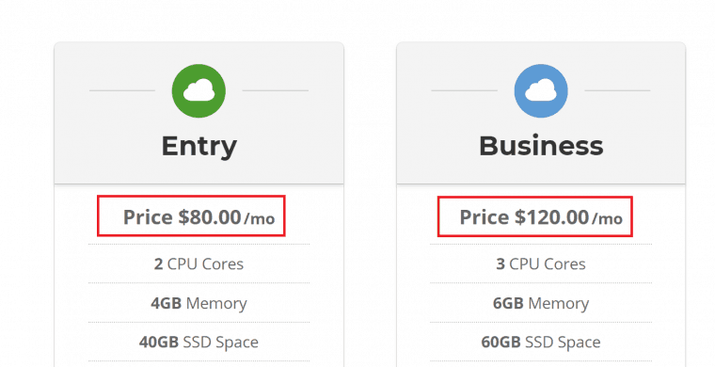Select the Entry plan heading

pyautogui.click(x=199, y=147)
